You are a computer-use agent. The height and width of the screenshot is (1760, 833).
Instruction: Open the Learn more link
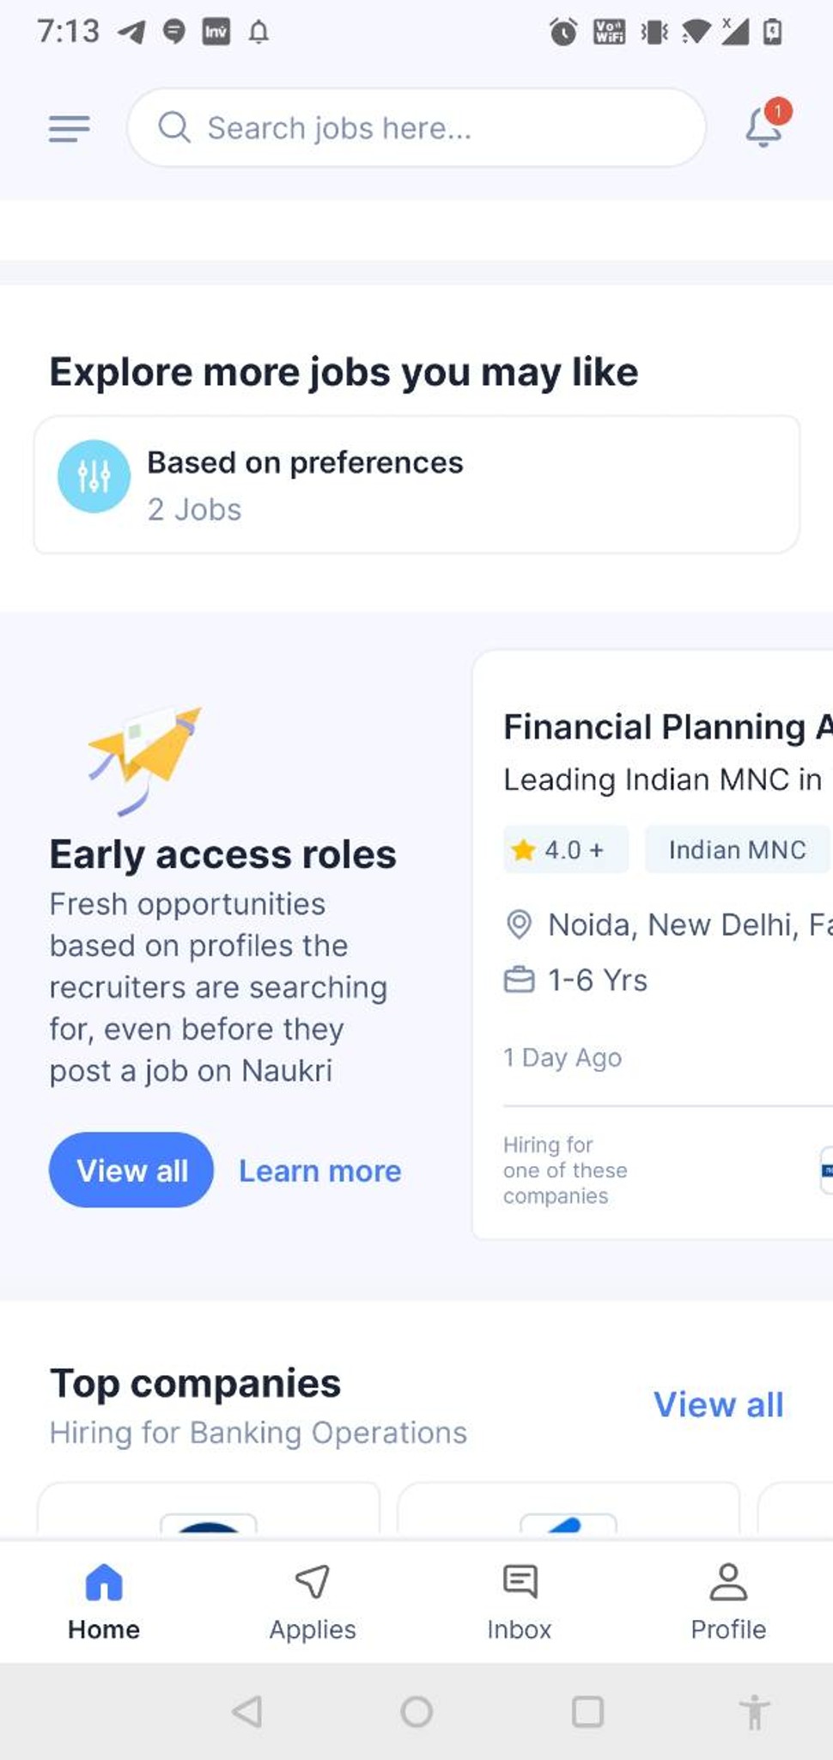point(319,1170)
